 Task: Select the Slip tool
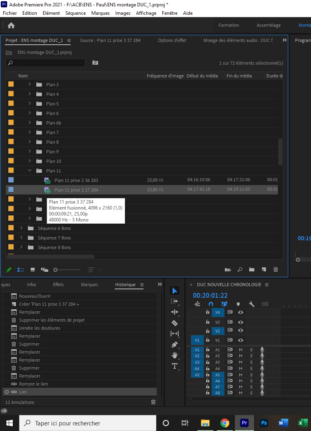click(x=175, y=334)
